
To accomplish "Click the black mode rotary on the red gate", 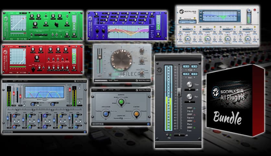I will tap(33, 69).
